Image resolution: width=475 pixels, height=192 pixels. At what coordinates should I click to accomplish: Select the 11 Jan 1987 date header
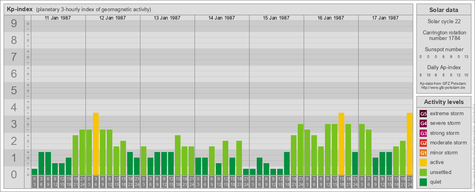(58, 18)
